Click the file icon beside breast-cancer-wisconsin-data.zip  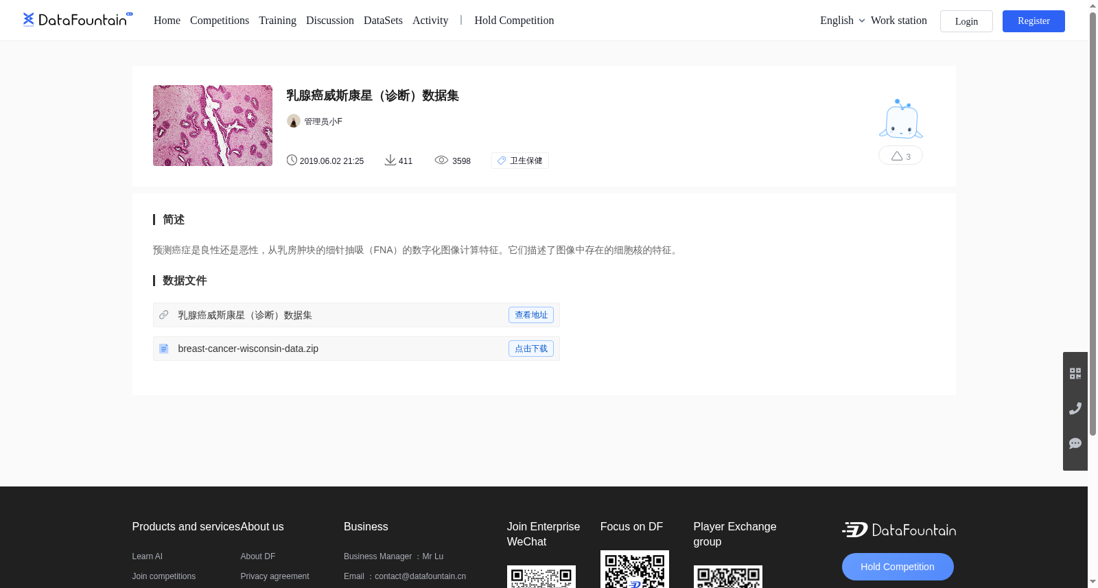click(x=163, y=349)
